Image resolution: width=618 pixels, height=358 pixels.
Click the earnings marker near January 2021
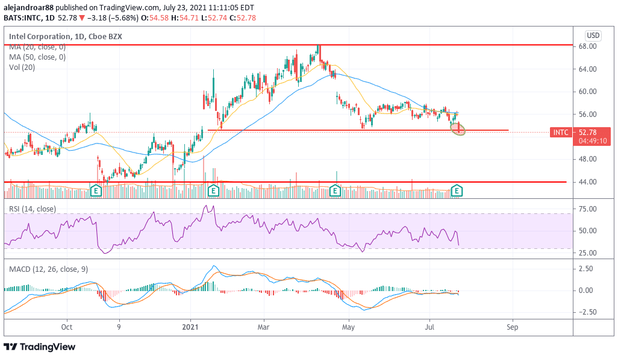coord(213,191)
